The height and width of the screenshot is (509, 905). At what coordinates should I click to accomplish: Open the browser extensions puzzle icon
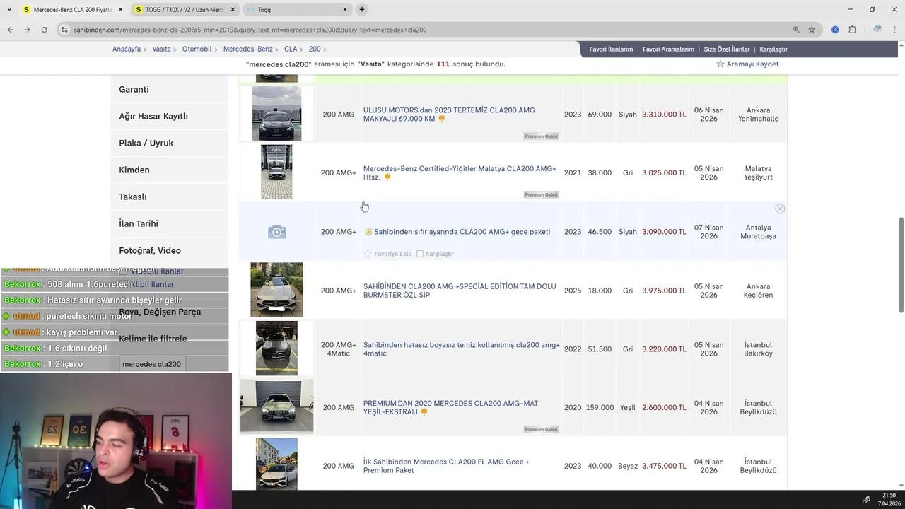pyautogui.click(x=852, y=30)
